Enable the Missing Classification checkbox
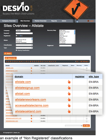The image size is (106, 140). (16, 50)
